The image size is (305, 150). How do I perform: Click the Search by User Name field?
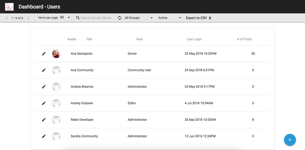point(96,18)
